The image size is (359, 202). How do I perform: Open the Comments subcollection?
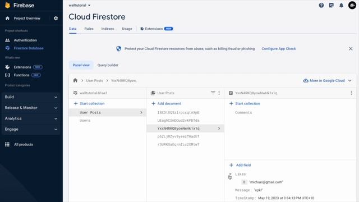click(x=243, y=112)
